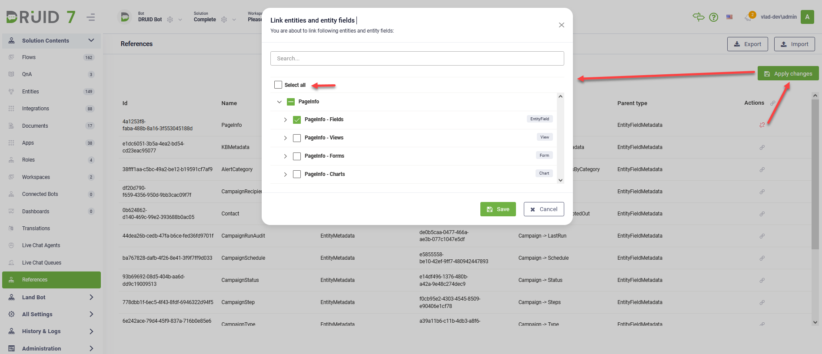
Task: Check the PageInfo - Views checkbox
Action: point(297,138)
